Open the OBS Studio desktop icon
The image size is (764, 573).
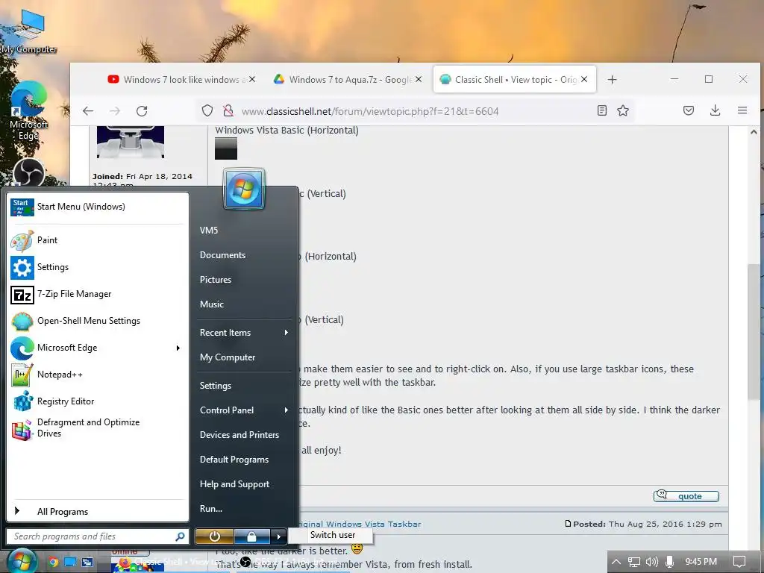[29, 172]
